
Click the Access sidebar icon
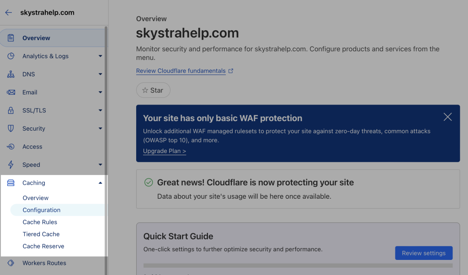(x=11, y=147)
